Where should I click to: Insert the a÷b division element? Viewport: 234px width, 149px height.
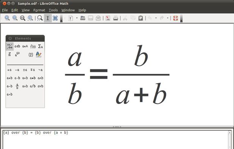pos(25,86)
